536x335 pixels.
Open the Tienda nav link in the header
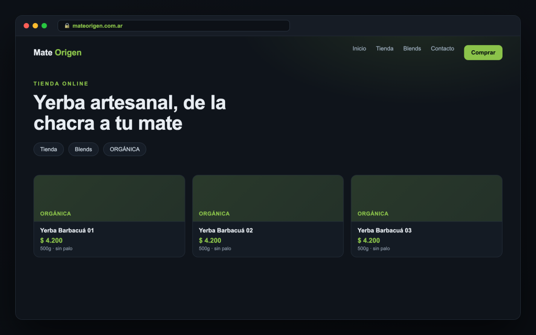point(385,49)
